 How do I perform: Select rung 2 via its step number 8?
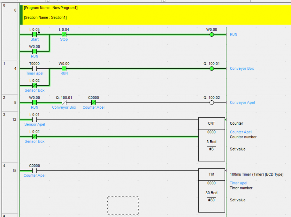click(15, 103)
